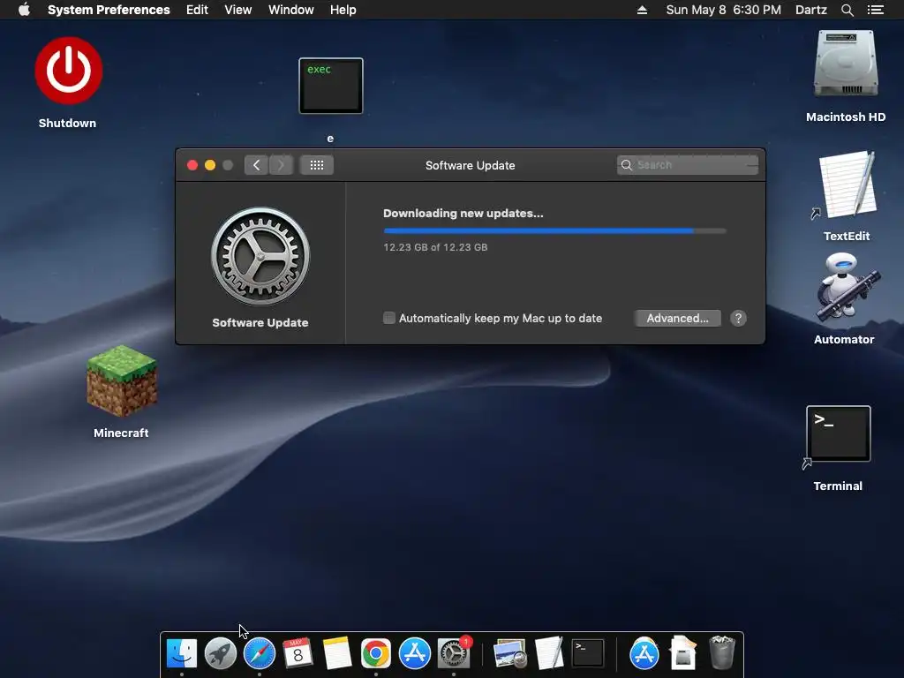This screenshot has height=678, width=904.
Task: Click the Downloading new updates... text
Action: click(x=463, y=214)
